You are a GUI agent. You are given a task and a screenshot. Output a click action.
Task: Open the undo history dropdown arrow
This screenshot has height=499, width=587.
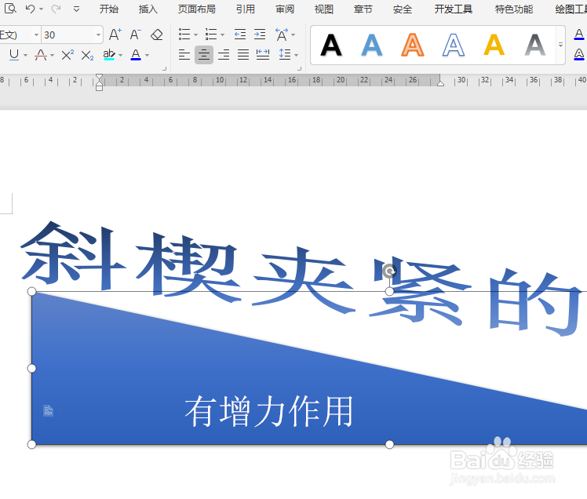coord(41,9)
